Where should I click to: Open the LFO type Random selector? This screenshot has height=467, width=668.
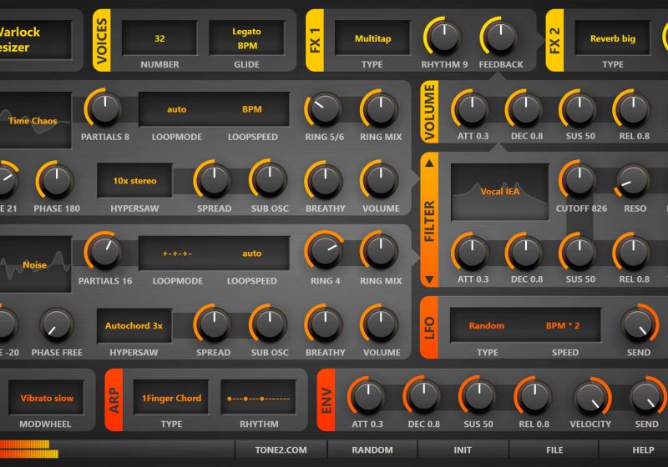(x=487, y=325)
